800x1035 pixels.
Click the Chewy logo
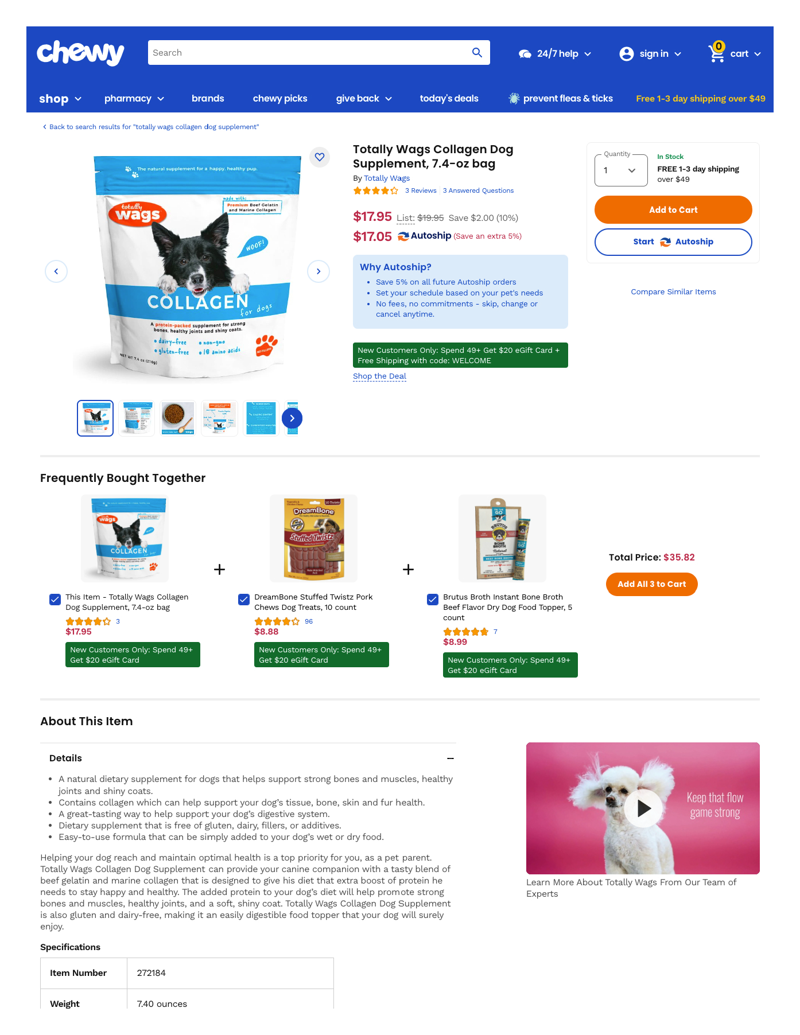[80, 53]
